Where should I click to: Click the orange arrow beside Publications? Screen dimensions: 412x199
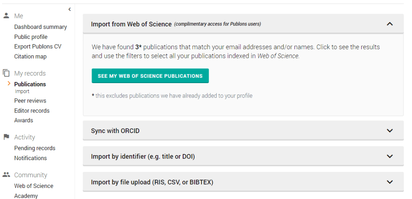pos(9,83)
